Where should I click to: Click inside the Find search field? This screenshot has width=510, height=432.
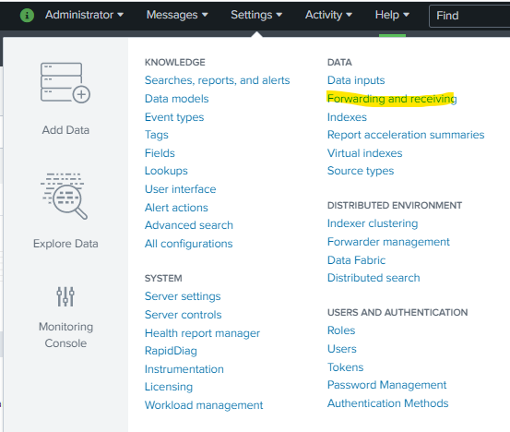(469, 16)
